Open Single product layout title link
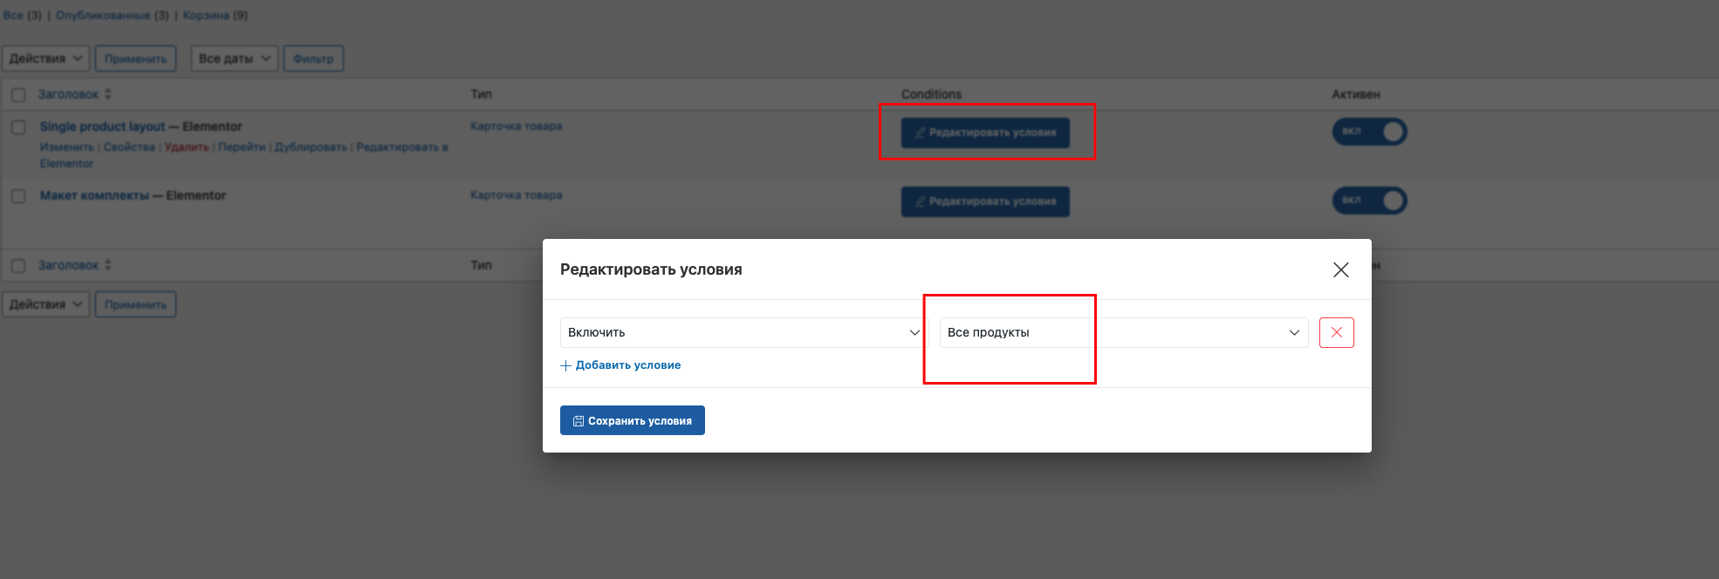The width and height of the screenshot is (1719, 579). tap(102, 126)
